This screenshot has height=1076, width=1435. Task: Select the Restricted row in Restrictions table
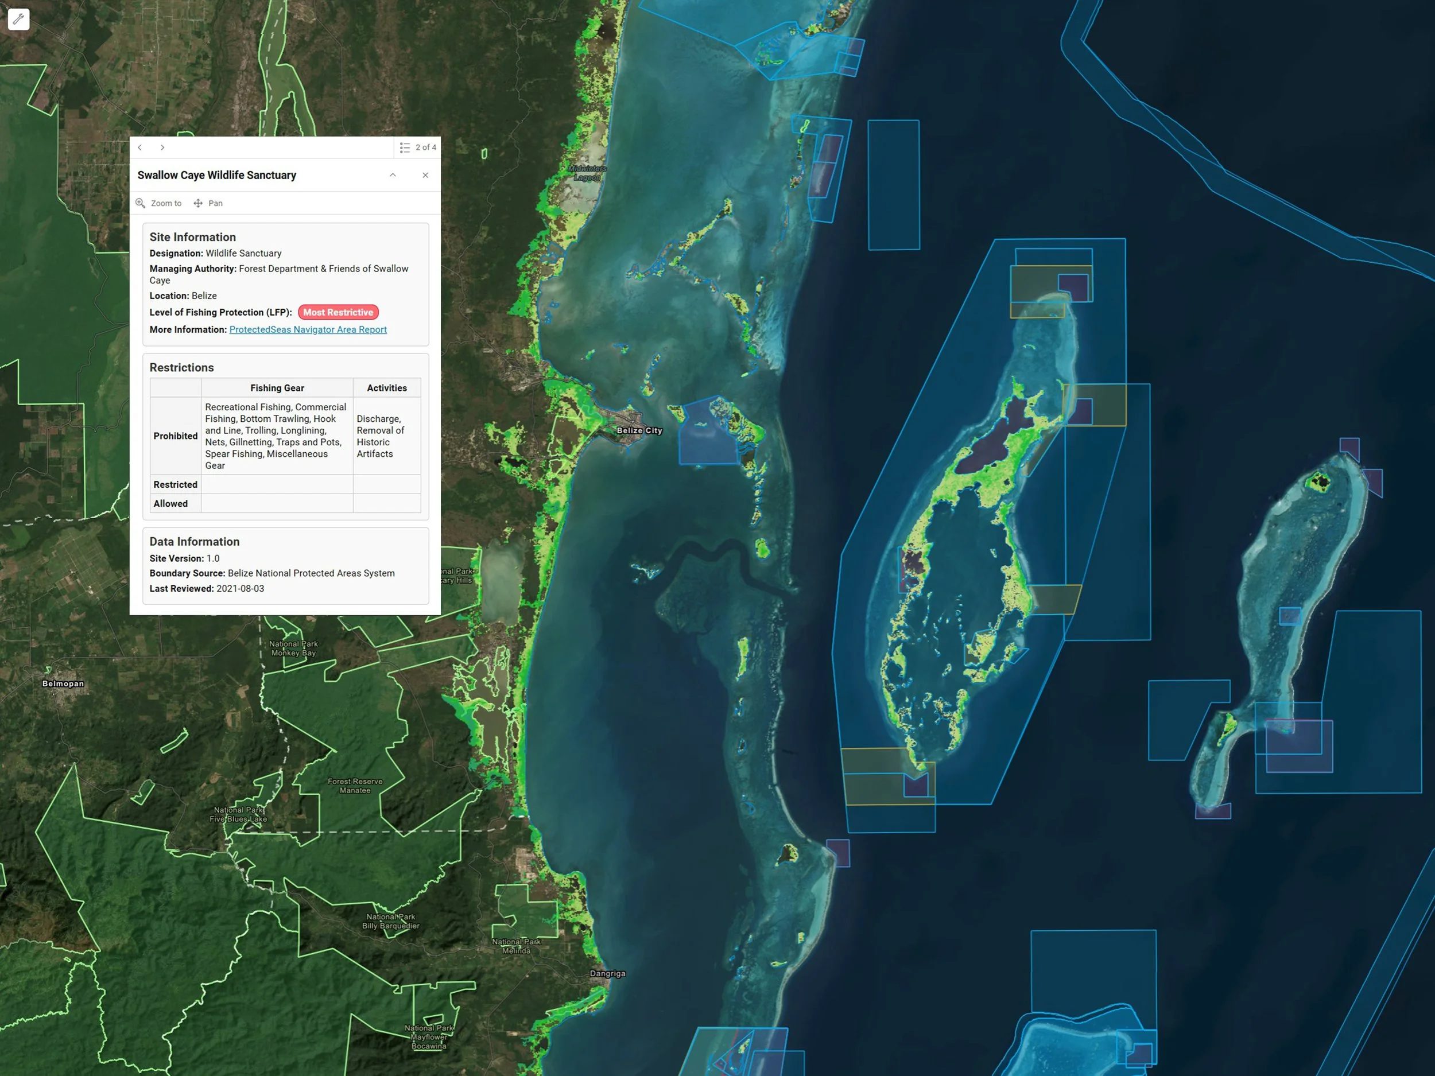point(174,484)
